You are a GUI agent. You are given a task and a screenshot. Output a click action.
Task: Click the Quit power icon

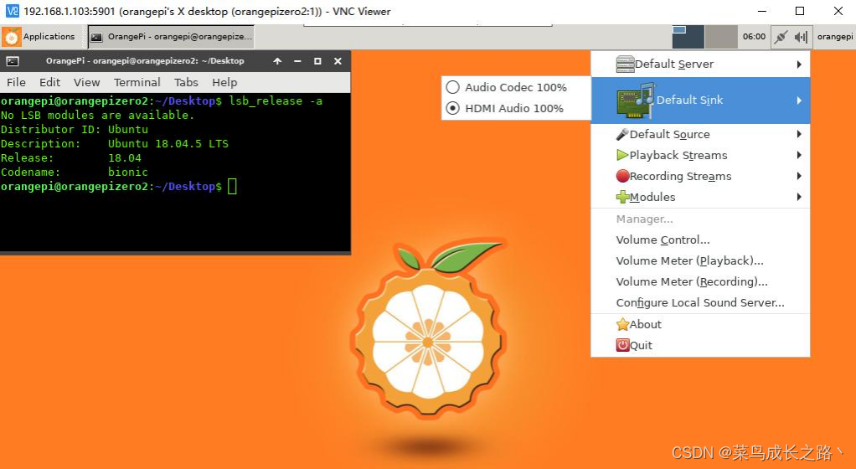pos(622,345)
